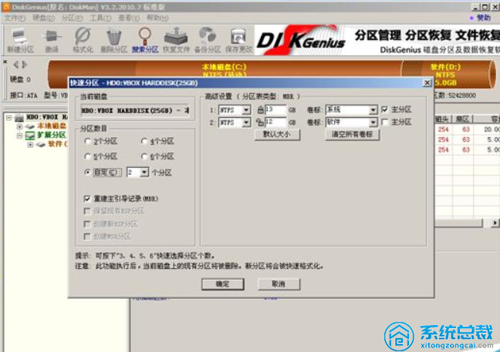Click the 默认大小 button

tap(277, 134)
